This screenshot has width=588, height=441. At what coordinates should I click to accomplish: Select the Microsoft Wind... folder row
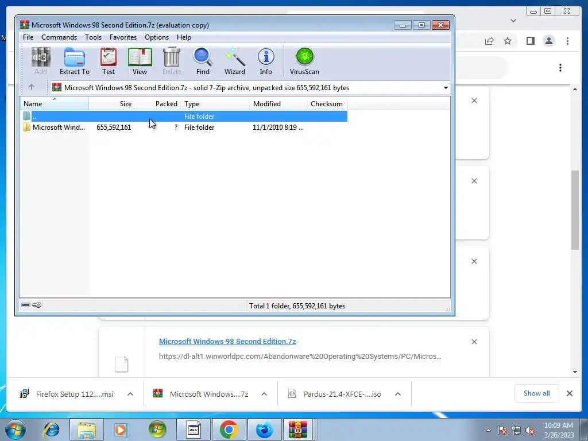pyautogui.click(x=184, y=127)
